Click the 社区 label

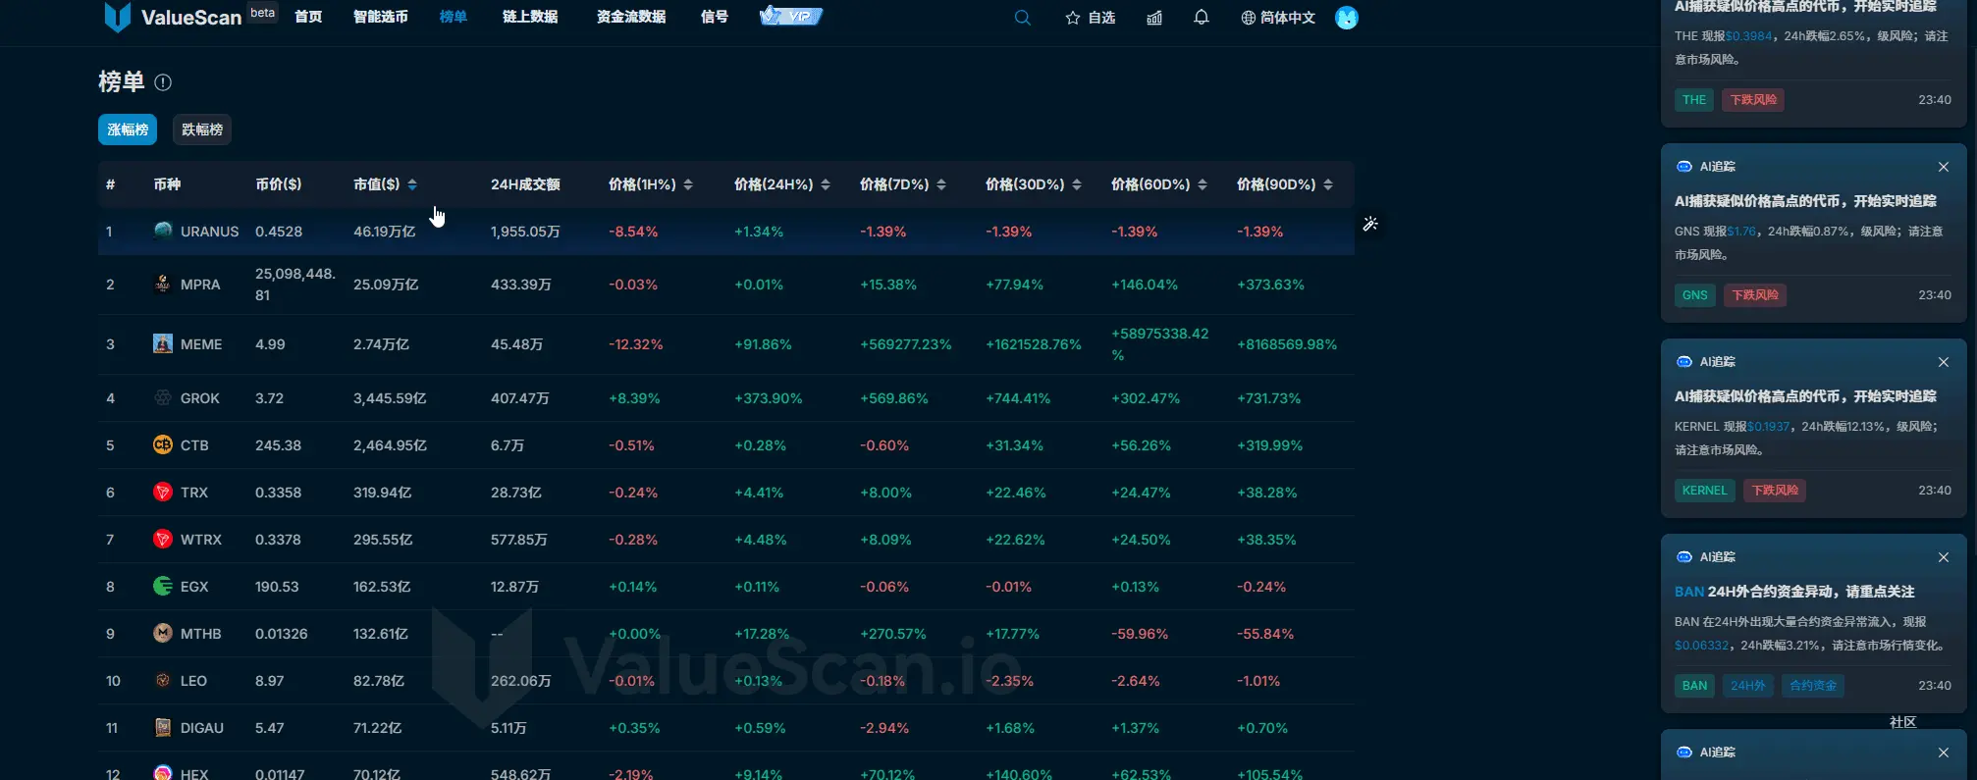coord(1903,722)
